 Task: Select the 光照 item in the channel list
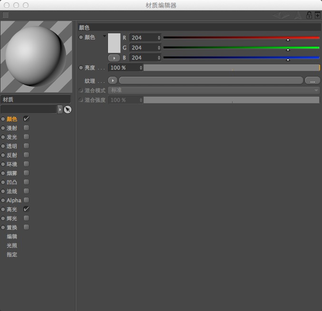click(x=12, y=245)
